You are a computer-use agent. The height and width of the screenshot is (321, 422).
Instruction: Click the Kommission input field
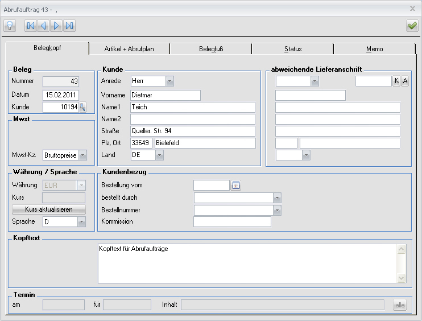pyautogui.click(x=232, y=222)
